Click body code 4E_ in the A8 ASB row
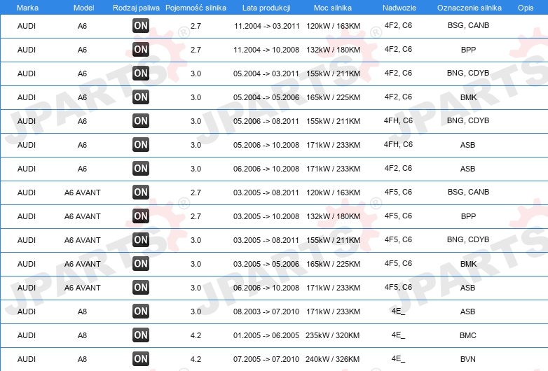Image resolution: width=548 pixels, height=371 pixels. pyautogui.click(x=398, y=311)
